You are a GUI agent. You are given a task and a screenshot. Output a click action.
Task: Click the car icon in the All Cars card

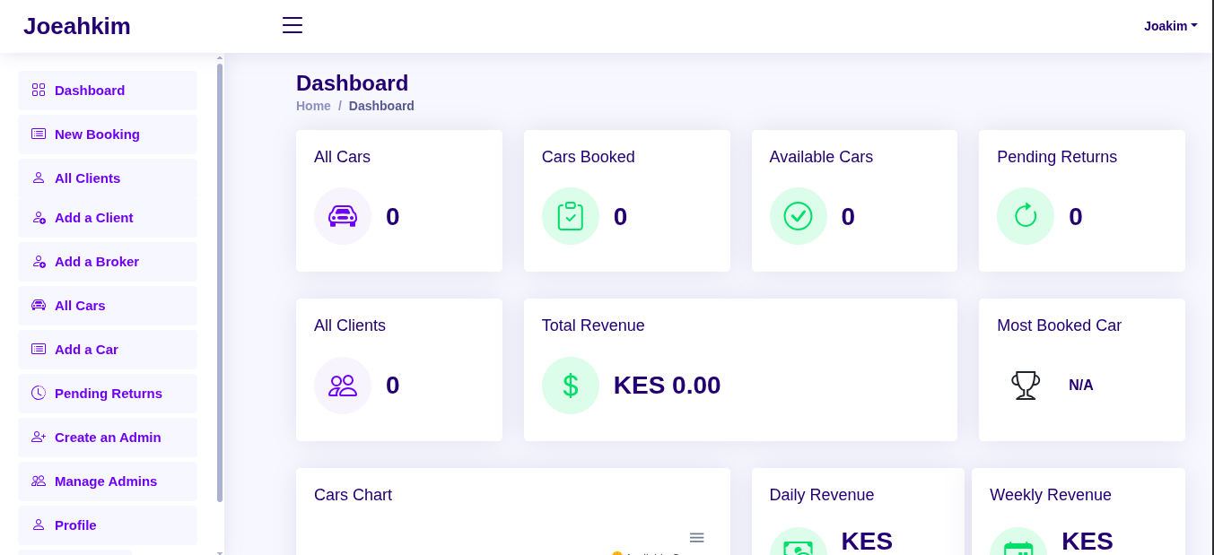click(x=343, y=216)
